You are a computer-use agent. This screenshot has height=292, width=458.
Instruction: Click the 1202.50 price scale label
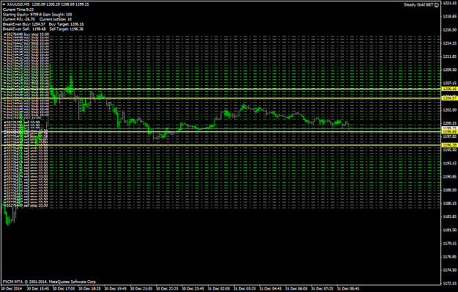click(x=450, y=110)
